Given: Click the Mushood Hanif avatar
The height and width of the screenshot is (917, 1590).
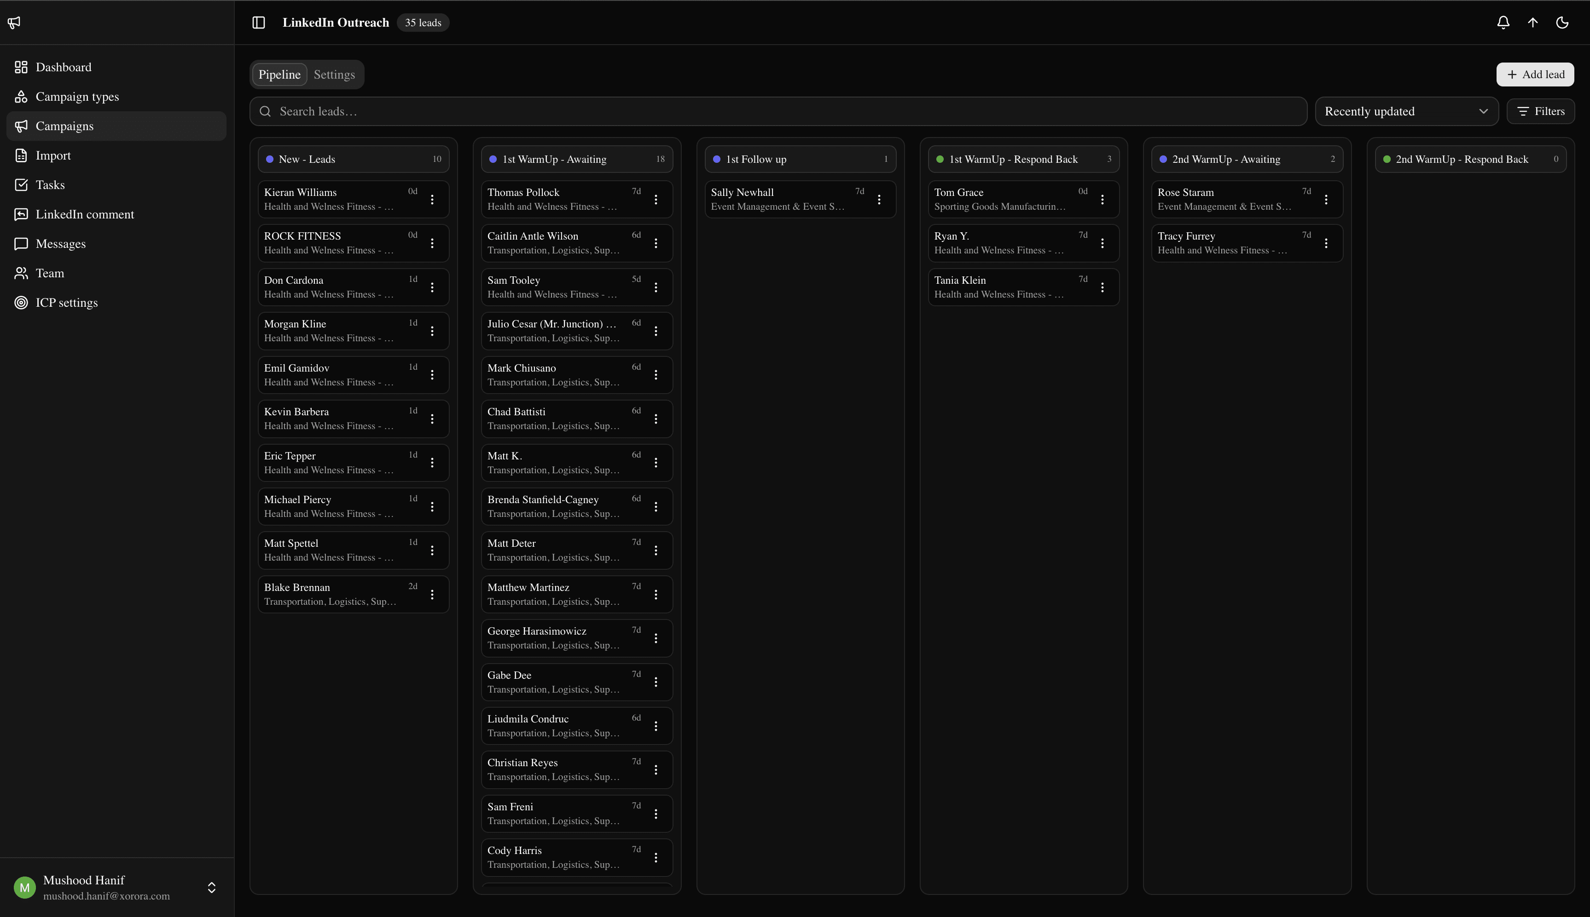Looking at the screenshot, I should pyautogui.click(x=24, y=888).
